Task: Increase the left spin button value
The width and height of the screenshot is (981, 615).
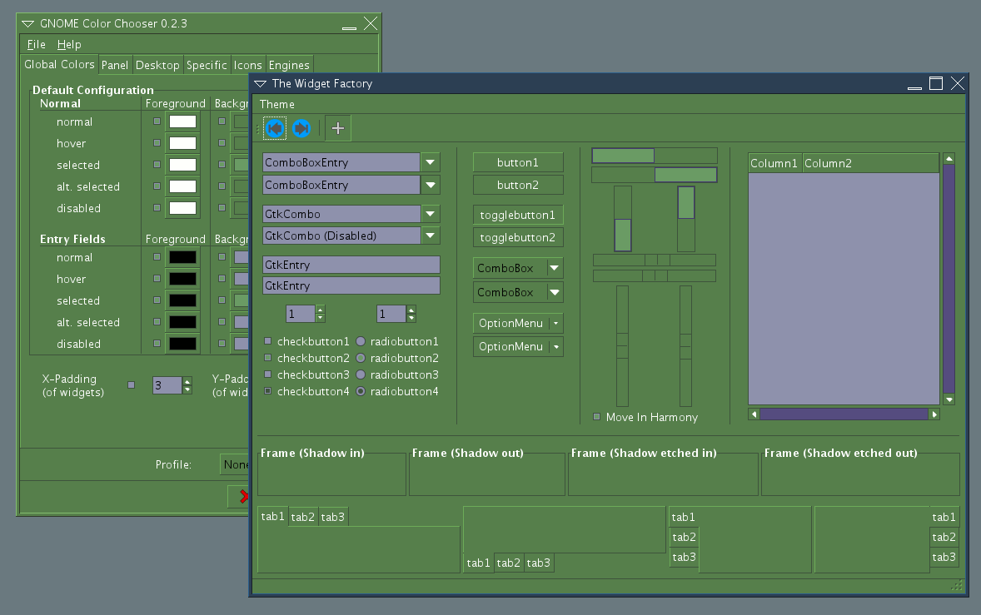Action: (x=321, y=310)
